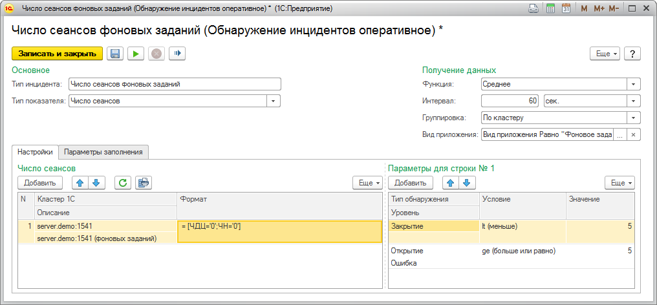Screen dimensions: 657x305
Task: Expand the Тип показателя dropdown
Action: [x=274, y=101]
